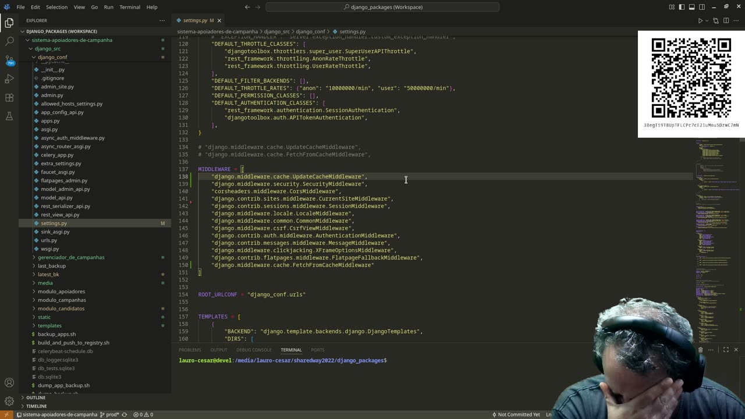Open the Search view in activity bar
The width and height of the screenshot is (745, 419).
[x=9, y=42]
